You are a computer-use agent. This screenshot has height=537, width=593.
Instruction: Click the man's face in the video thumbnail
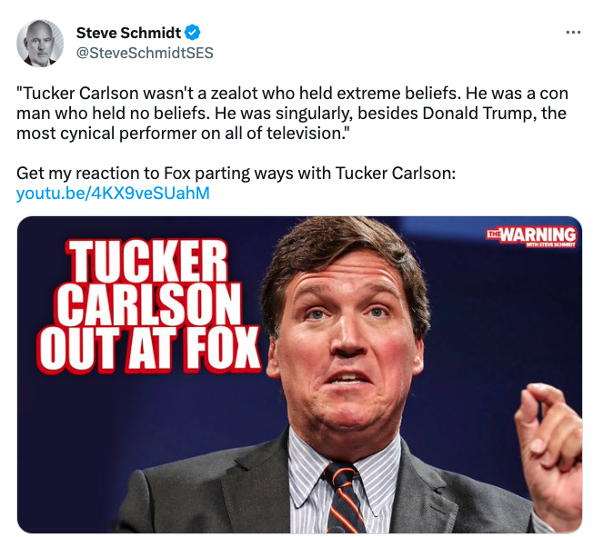(x=347, y=342)
